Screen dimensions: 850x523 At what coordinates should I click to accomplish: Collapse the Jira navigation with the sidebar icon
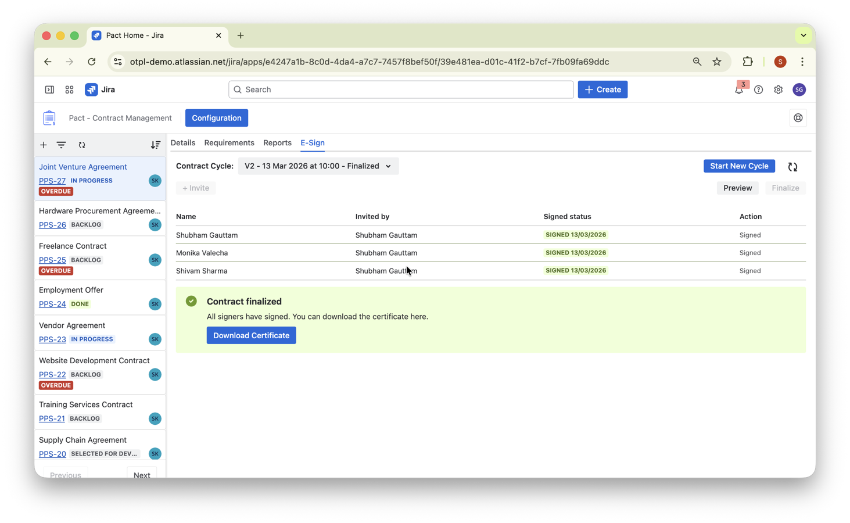(x=49, y=89)
